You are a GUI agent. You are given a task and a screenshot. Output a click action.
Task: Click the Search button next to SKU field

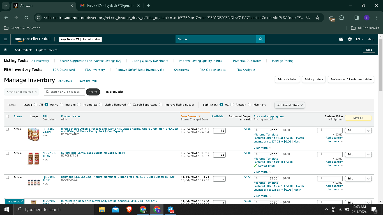pyautogui.click(x=93, y=92)
